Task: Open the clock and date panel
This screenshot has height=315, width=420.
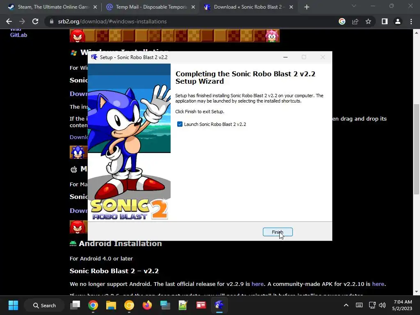Action: 402,305
